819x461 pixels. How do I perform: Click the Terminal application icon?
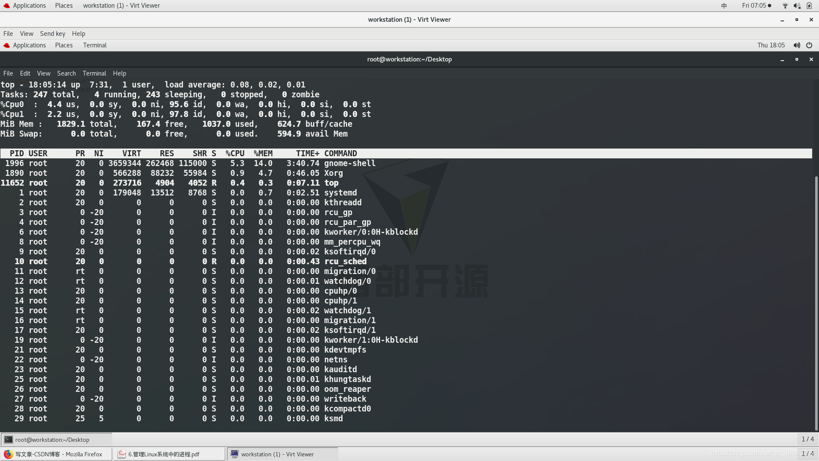pos(95,45)
